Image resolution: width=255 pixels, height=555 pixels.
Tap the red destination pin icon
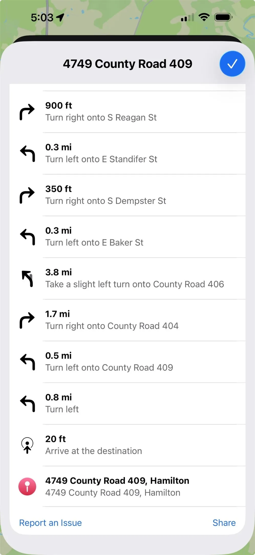point(27,486)
